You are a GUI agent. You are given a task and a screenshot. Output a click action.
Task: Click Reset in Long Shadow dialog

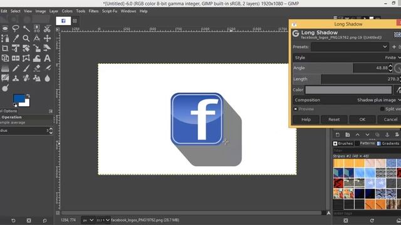coord(334,119)
